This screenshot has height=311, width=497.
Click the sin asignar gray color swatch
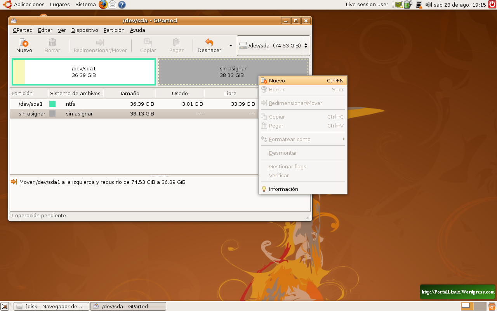52,114
